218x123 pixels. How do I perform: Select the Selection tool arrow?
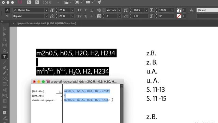pos(4,29)
